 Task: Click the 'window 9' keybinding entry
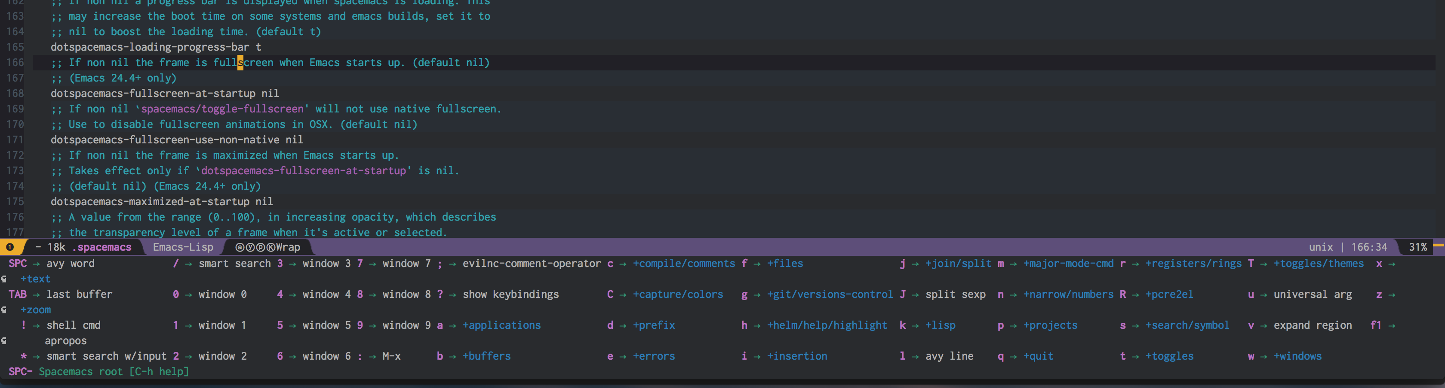coord(406,325)
